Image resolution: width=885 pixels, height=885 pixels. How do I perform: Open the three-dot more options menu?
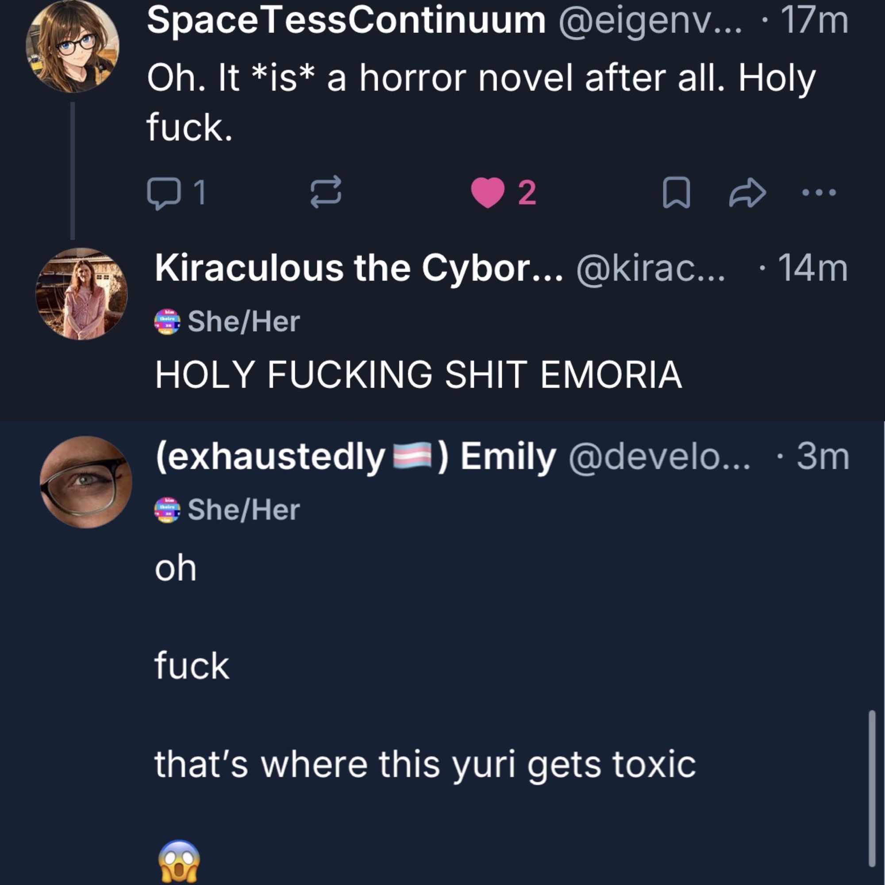pos(819,193)
